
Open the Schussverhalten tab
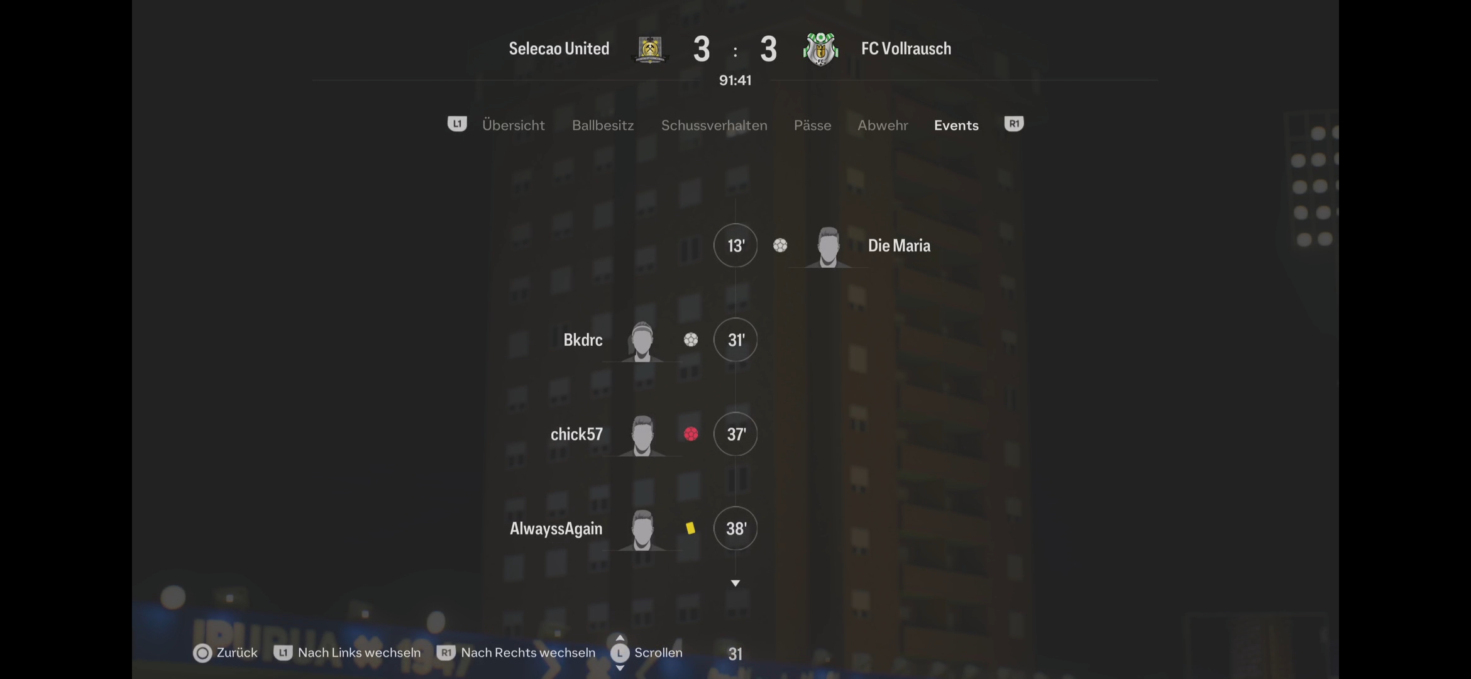[x=714, y=125]
